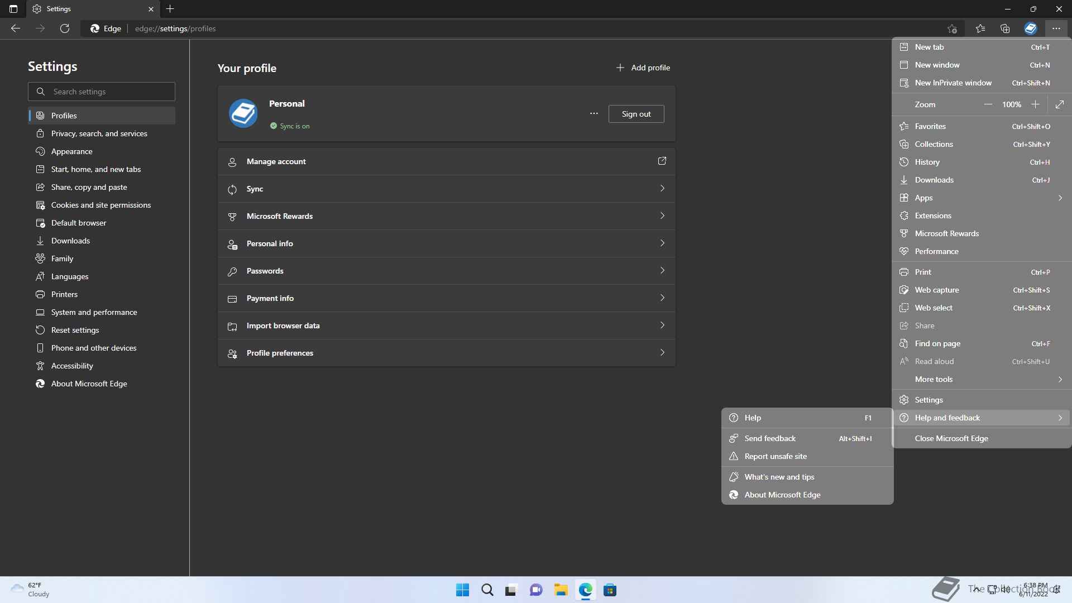Click the refresh page icon

point(65,28)
